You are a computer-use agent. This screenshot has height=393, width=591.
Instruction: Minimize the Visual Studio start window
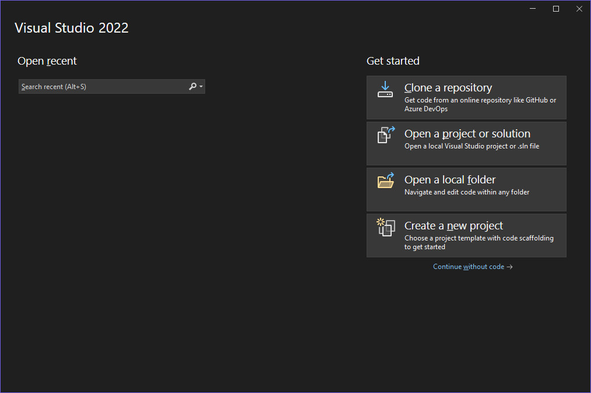pyautogui.click(x=533, y=9)
